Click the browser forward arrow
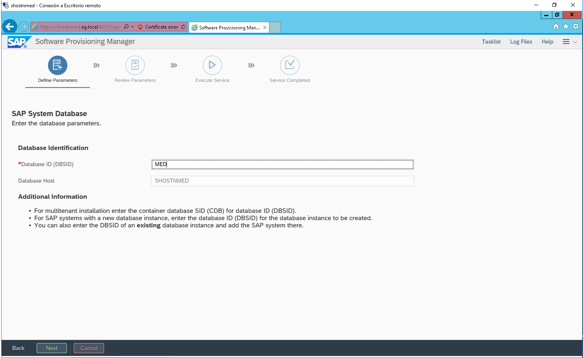The width and height of the screenshot is (583, 358). tap(24, 27)
